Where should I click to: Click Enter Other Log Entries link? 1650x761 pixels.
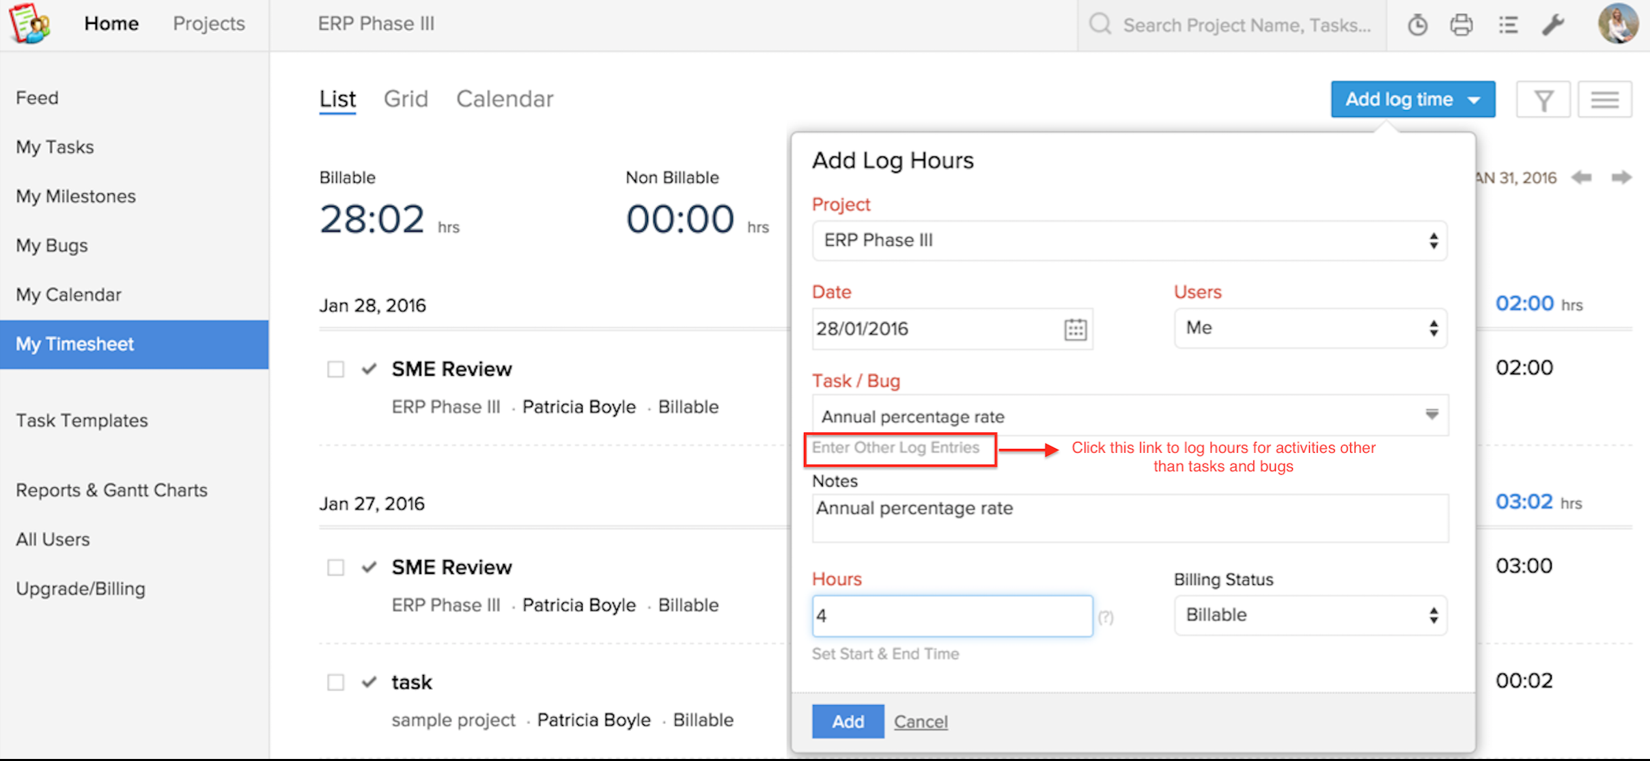pyautogui.click(x=895, y=448)
